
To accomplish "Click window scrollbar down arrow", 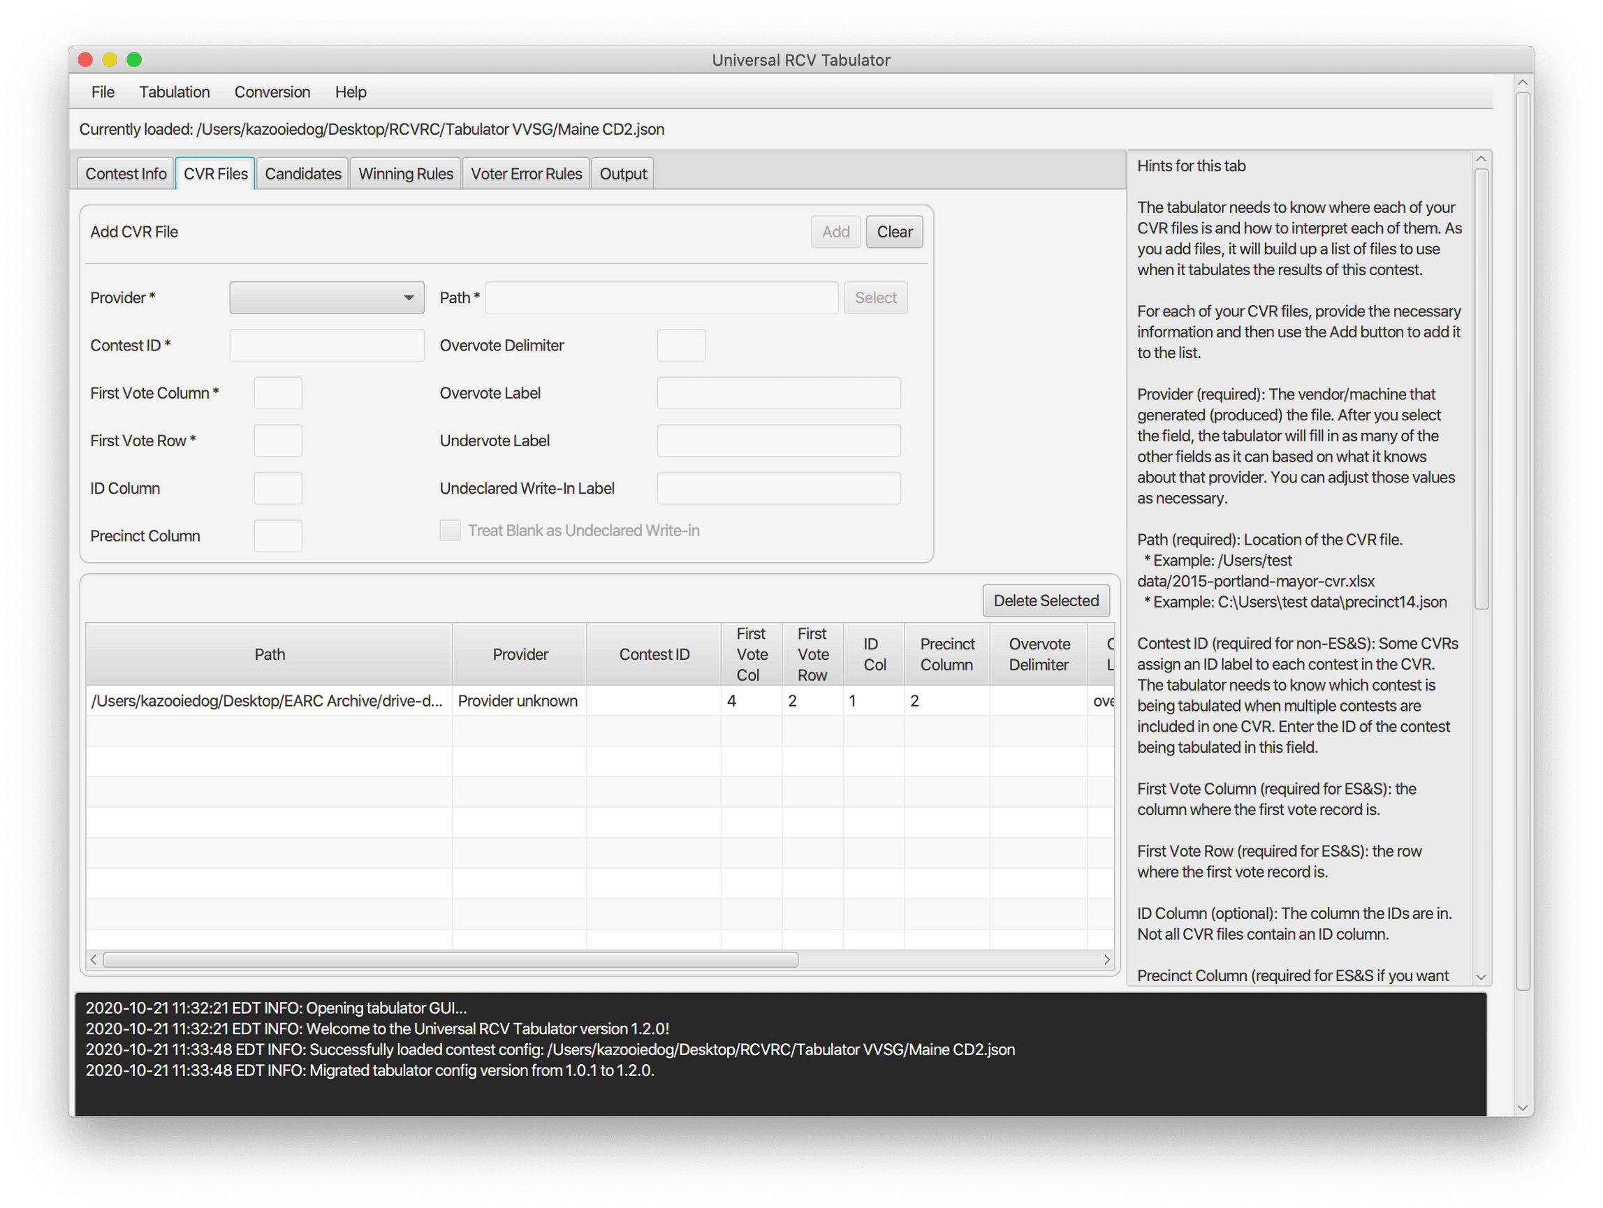I will 1522,1108.
